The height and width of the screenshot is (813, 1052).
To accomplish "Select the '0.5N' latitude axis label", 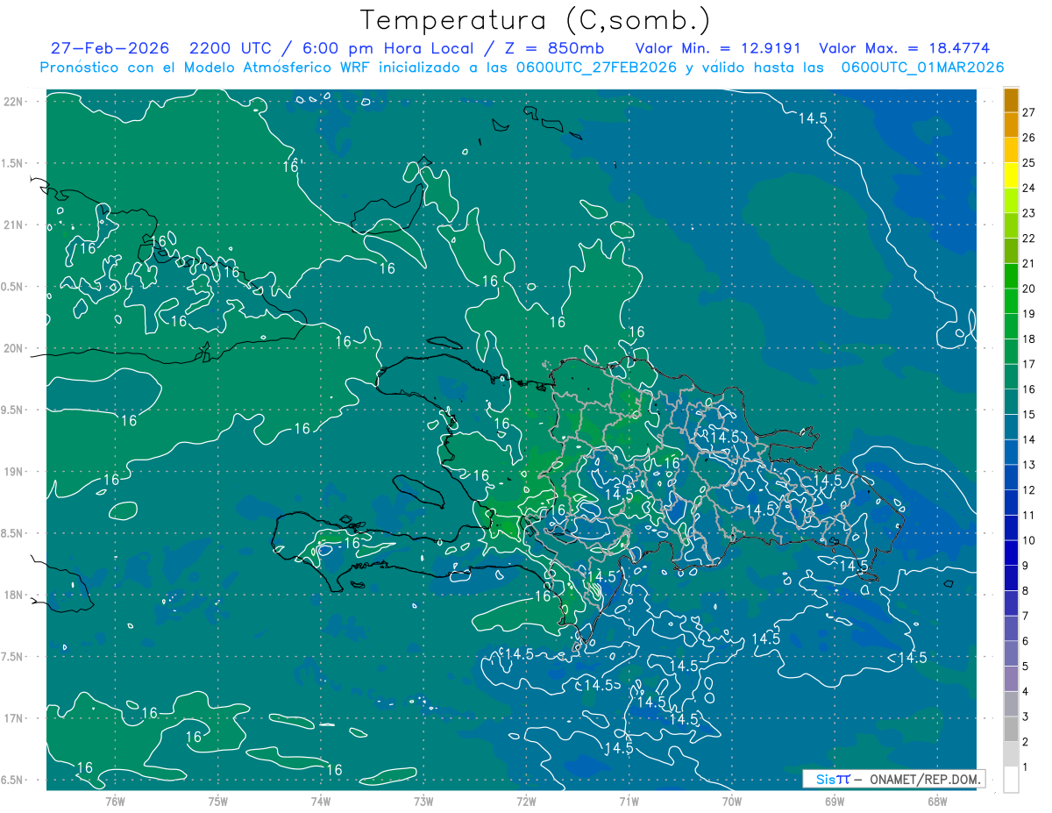I will pyautogui.click(x=13, y=287).
